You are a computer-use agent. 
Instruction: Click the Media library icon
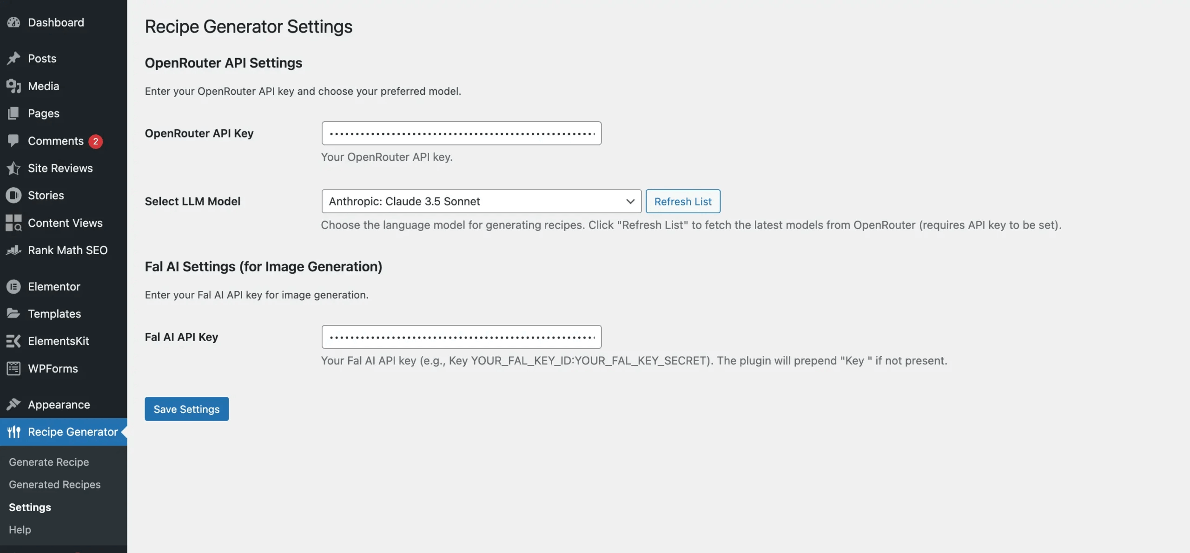[x=13, y=86]
